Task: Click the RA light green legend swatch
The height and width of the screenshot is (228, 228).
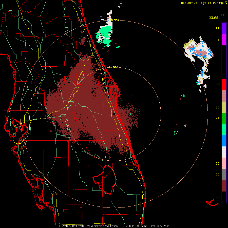Action: pyautogui.click(x=224, y=130)
